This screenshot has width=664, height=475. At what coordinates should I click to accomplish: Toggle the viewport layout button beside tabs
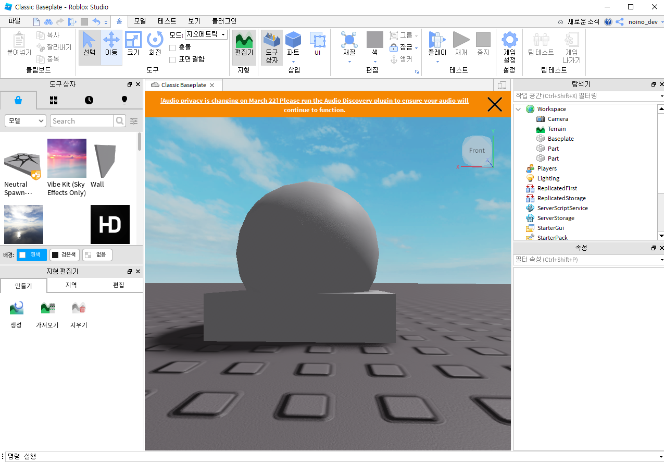click(502, 85)
